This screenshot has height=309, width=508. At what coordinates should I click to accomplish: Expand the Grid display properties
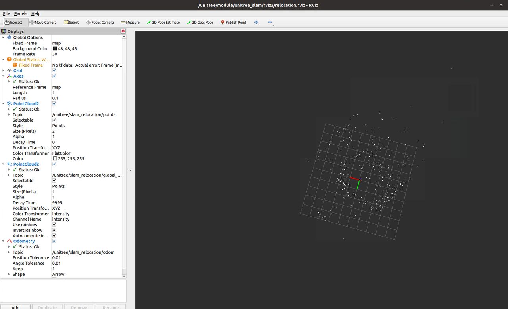(x=3, y=71)
